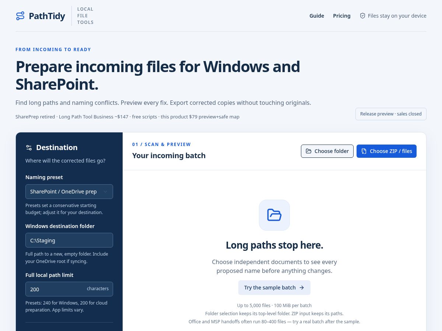442x331 pixels.
Task: Open the Naming preset dropdown
Action: coord(69,192)
